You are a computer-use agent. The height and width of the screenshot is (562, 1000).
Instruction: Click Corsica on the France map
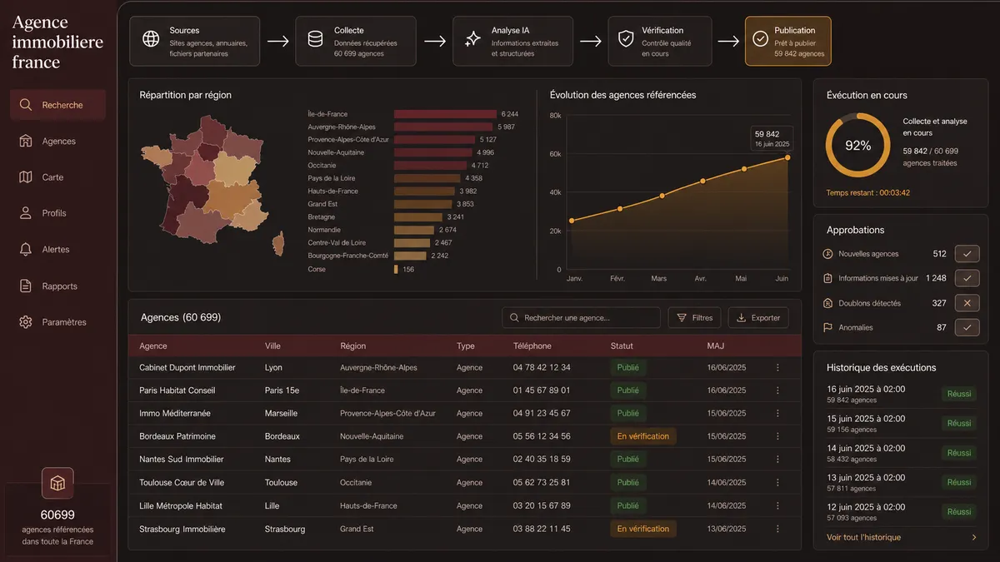[x=277, y=244]
